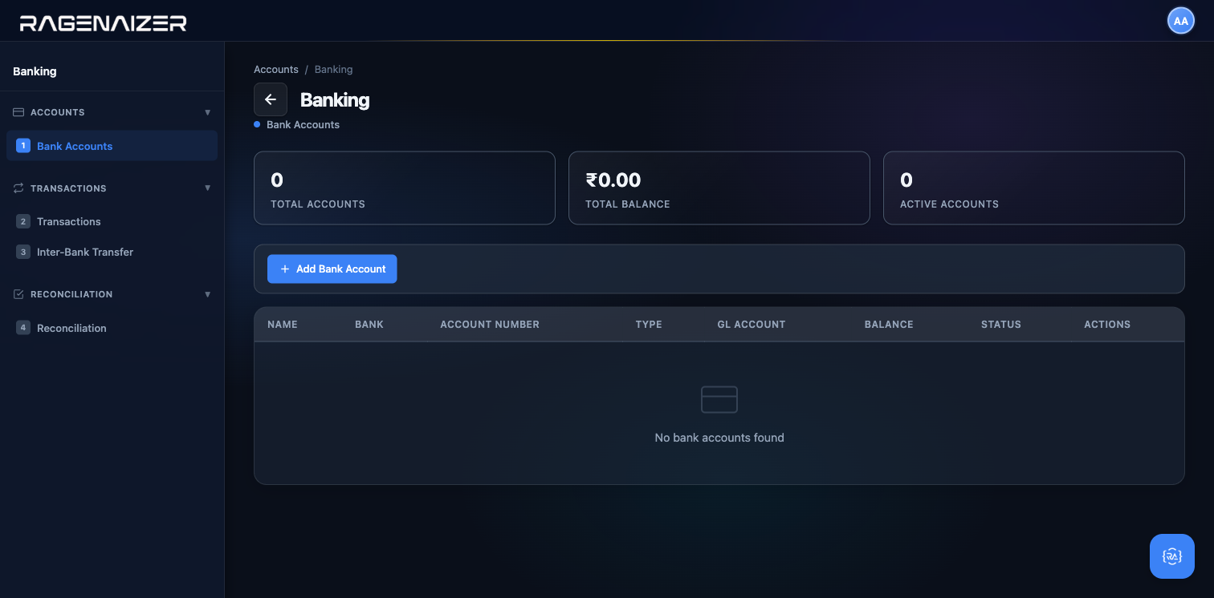Screen dimensions: 1214x598
Task: Click the GL ACCOUNT column header
Action: coord(752,325)
